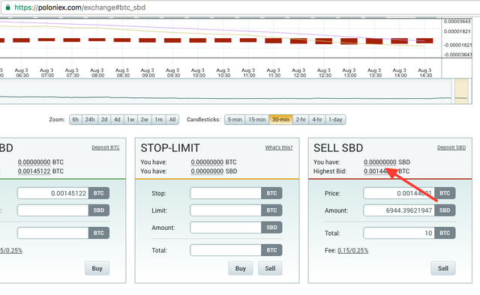Viewport: 480px width, 295px height.
Task: Open the What's this? stop-limit help link
Action: point(279,147)
